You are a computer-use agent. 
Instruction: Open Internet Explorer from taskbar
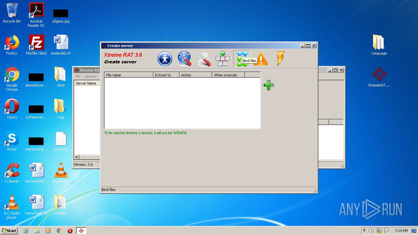click(26, 231)
